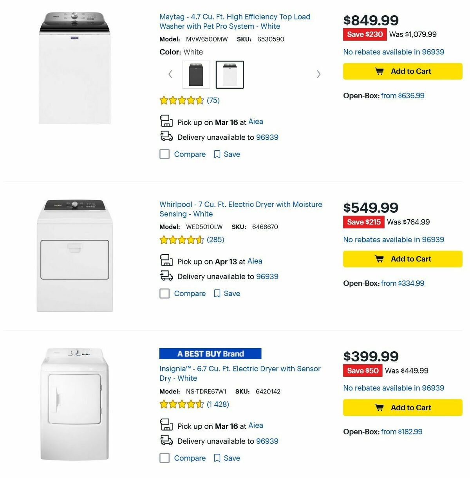Add the Whirlpool dryer to cart
470x478 pixels.
[x=402, y=259]
